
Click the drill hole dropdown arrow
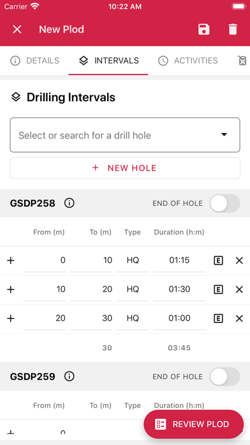pyautogui.click(x=224, y=134)
